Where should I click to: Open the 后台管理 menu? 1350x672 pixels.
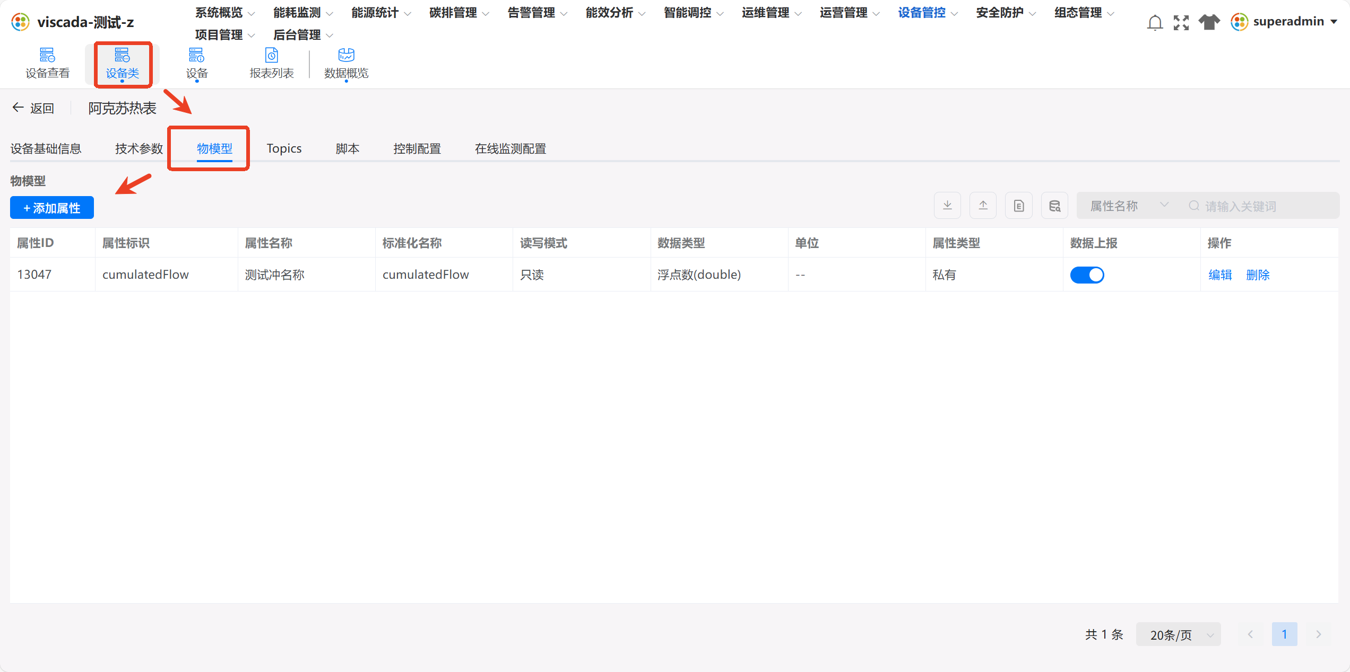pos(303,35)
